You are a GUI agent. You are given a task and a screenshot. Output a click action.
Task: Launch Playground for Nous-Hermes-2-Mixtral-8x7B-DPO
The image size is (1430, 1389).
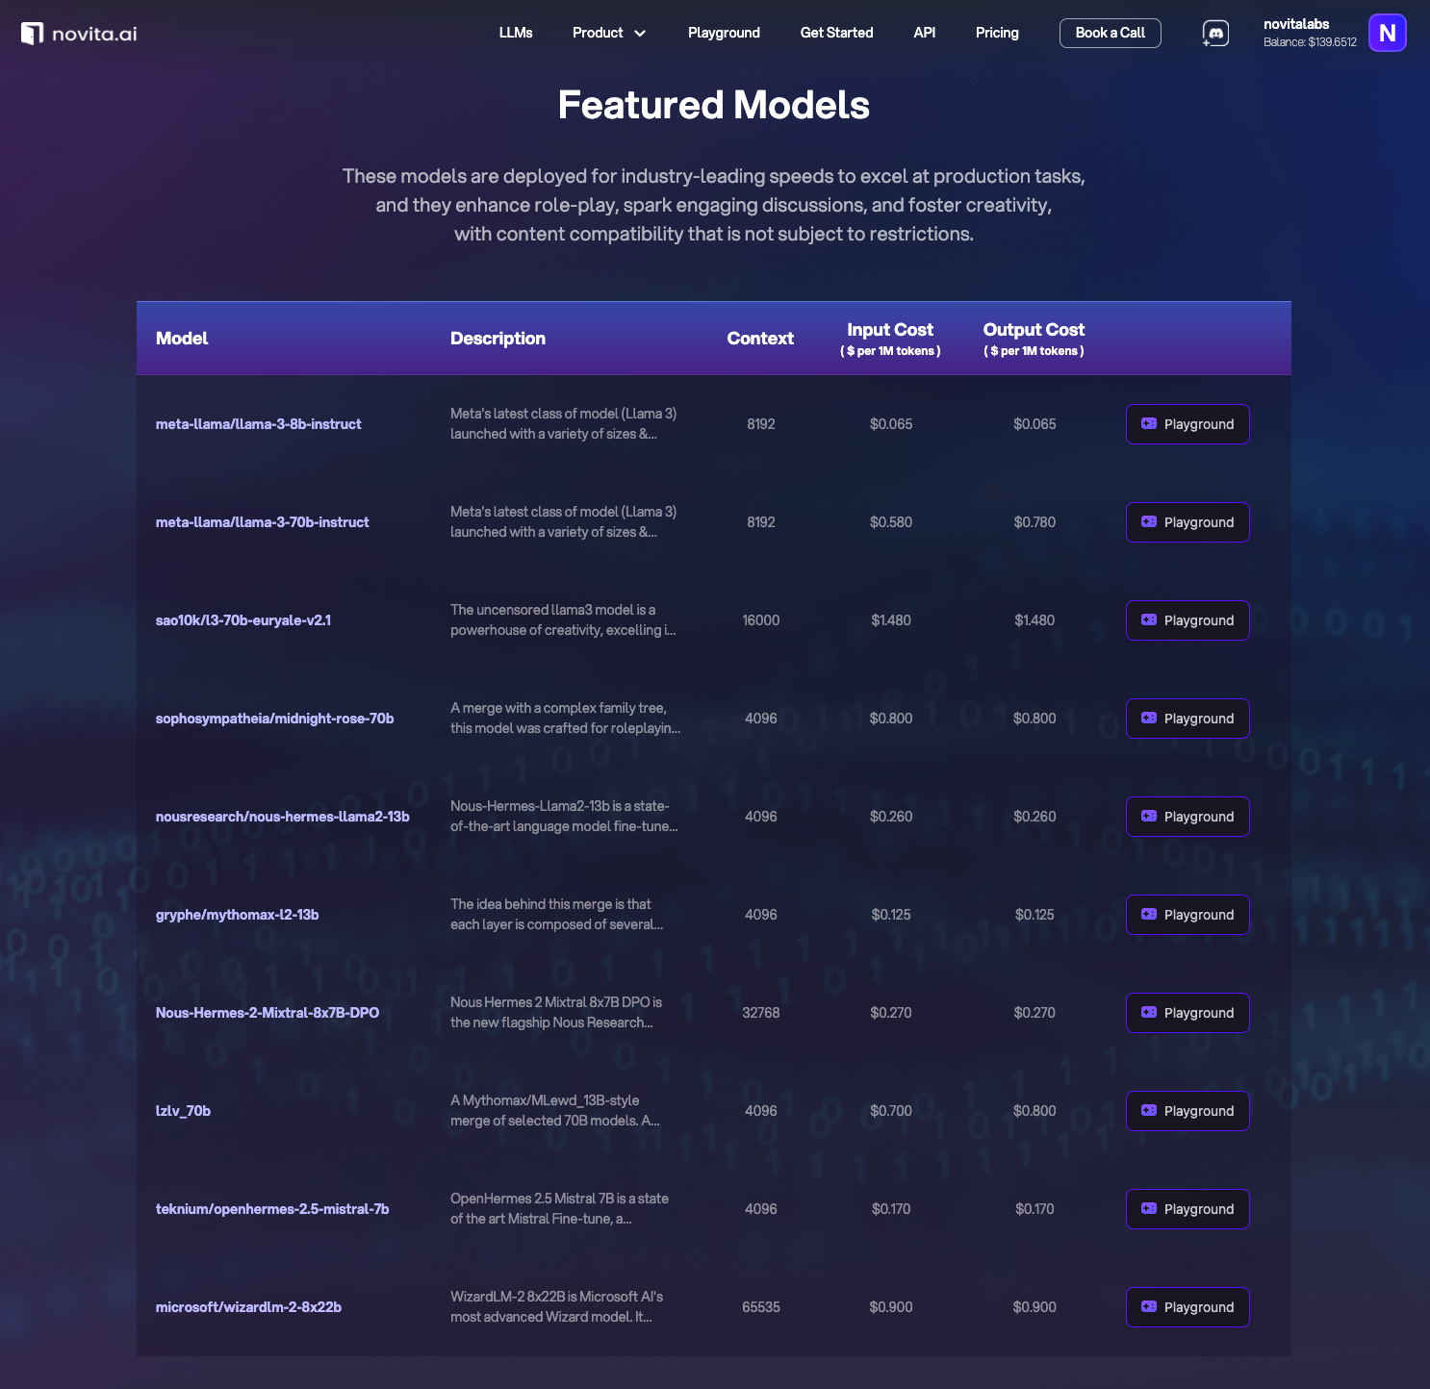click(x=1187, y=1013)
